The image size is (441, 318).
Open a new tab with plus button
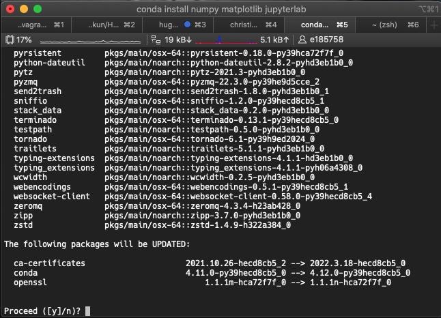point(433,25)
